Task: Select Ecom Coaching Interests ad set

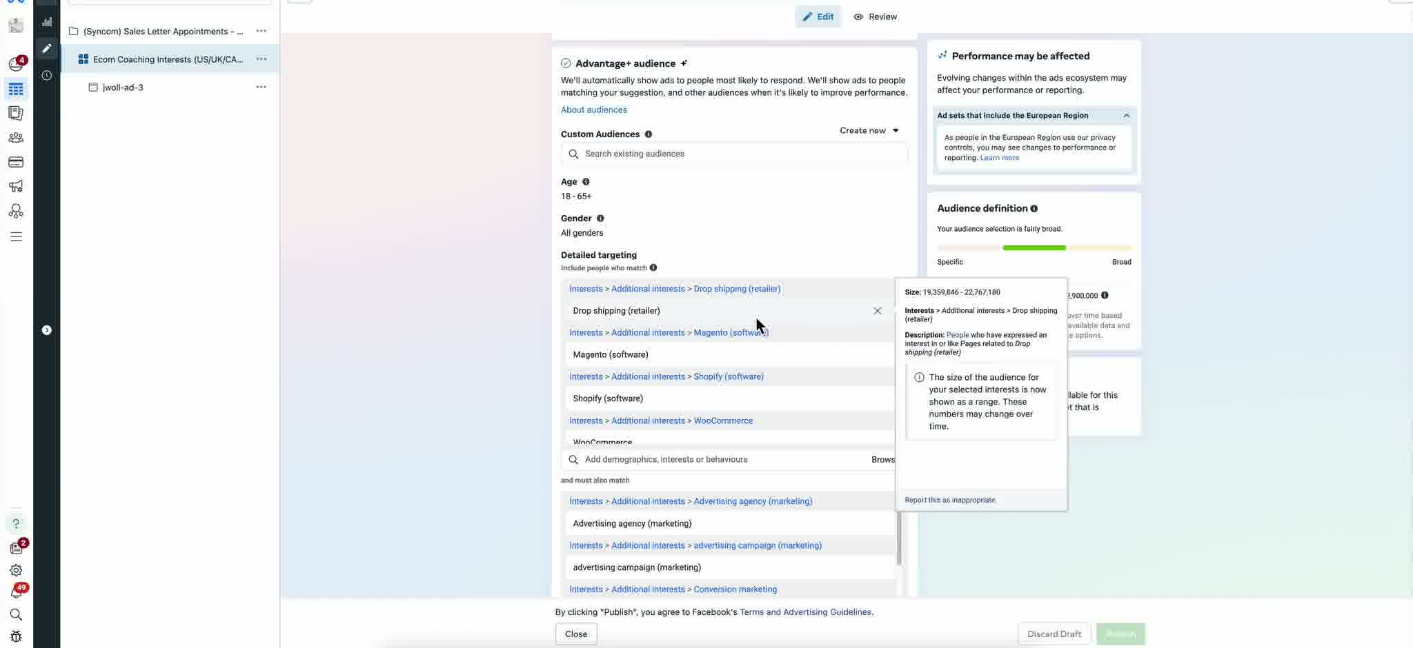Action: tap(168, 59)
